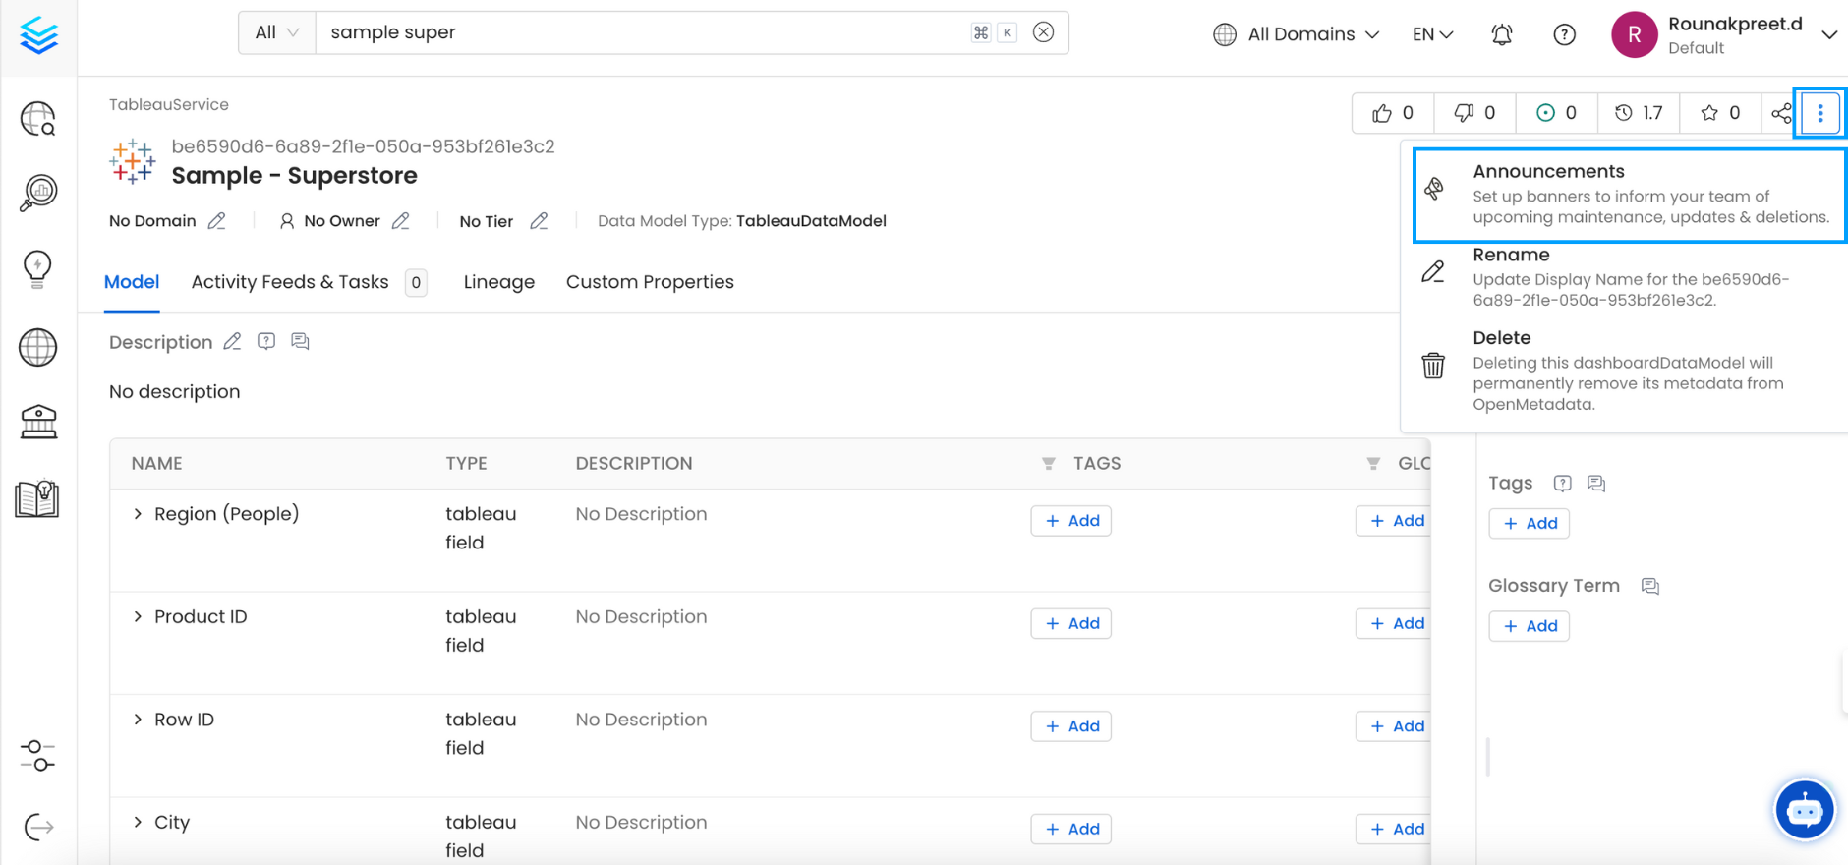Open the notifications bell

click(1502, 34)
